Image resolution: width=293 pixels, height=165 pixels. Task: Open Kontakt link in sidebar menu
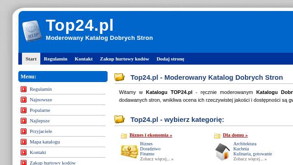click(38, 153)
